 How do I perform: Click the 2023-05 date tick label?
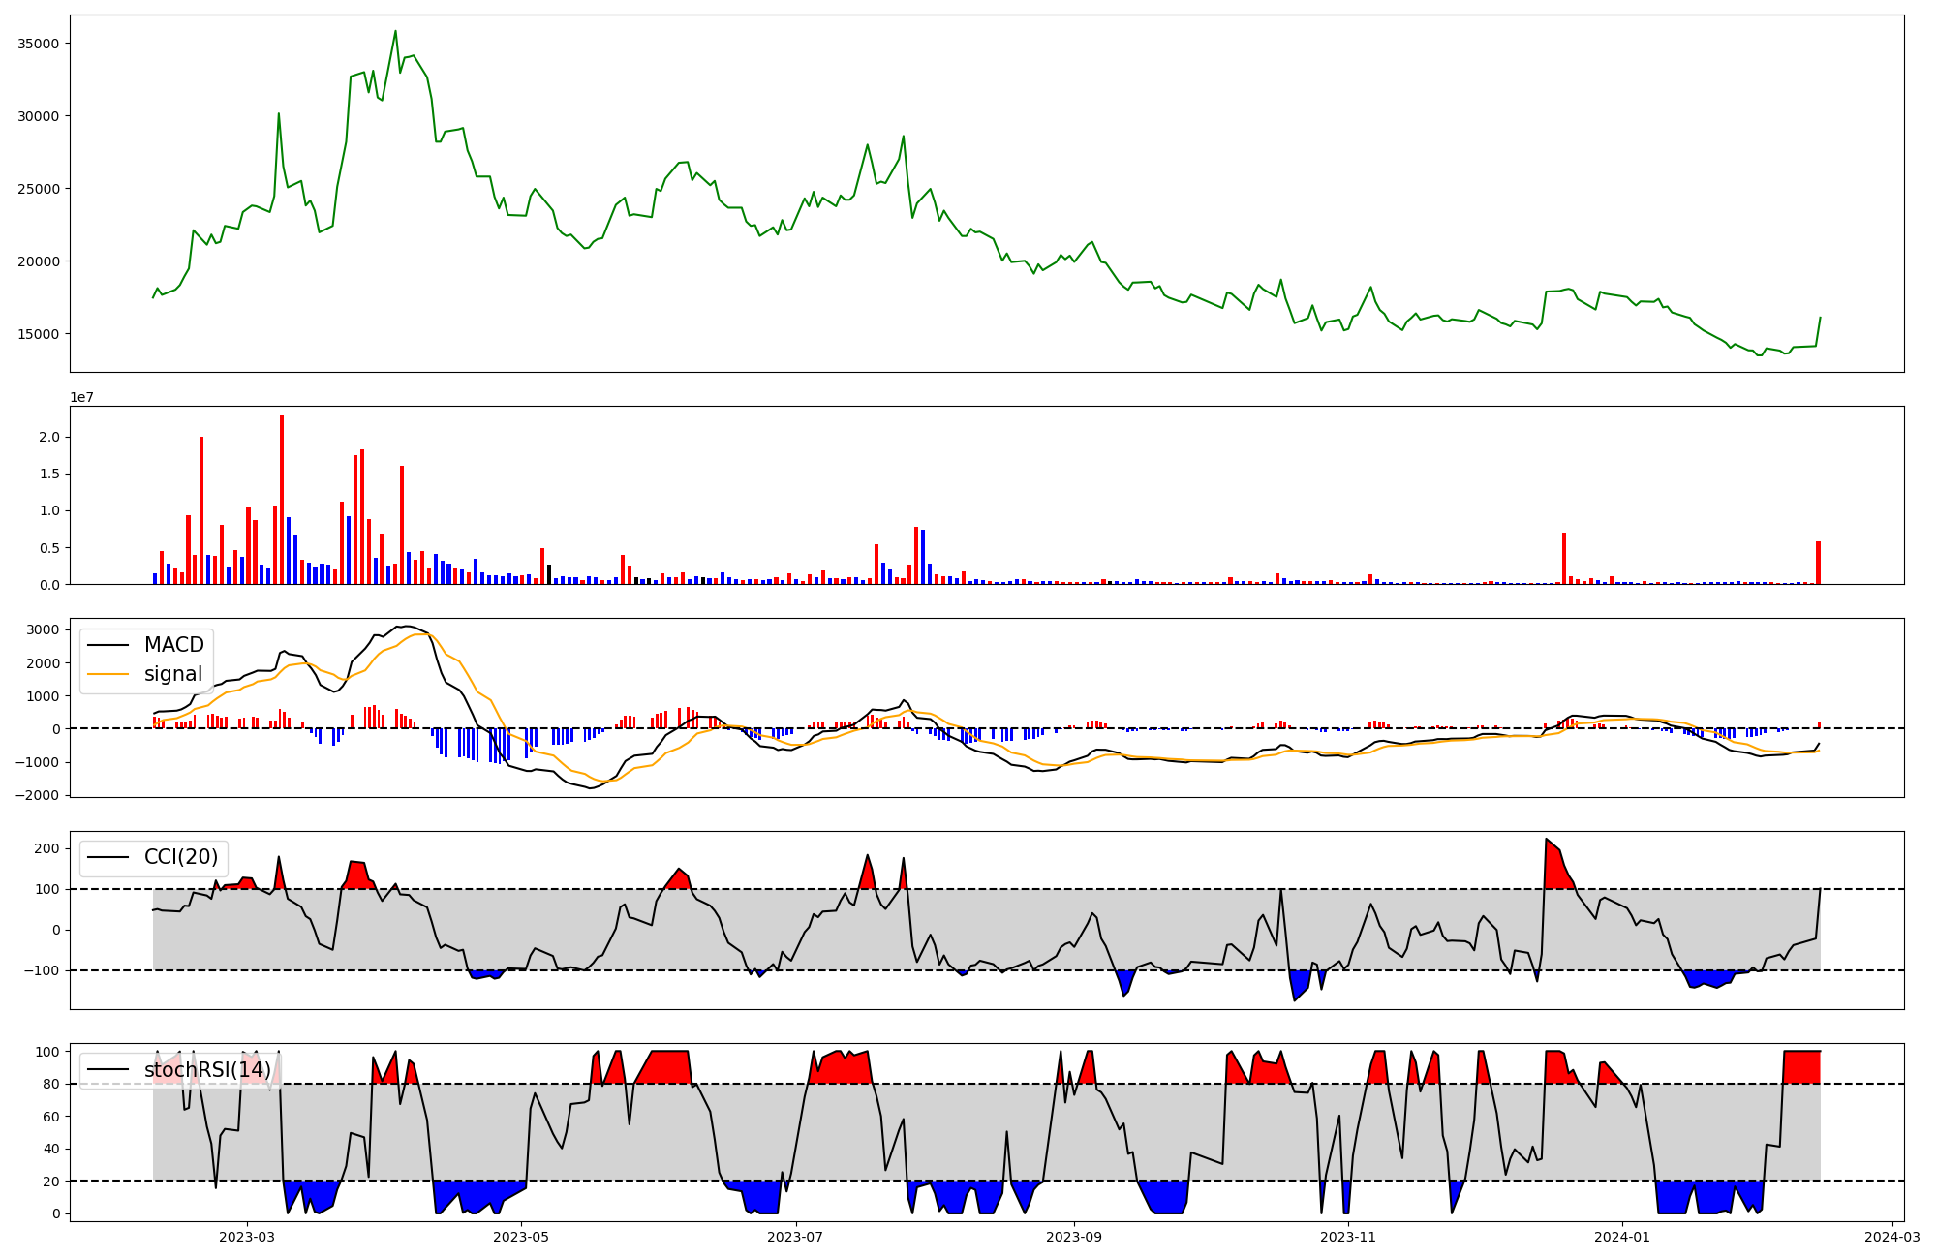click(x=521, y=1237)
